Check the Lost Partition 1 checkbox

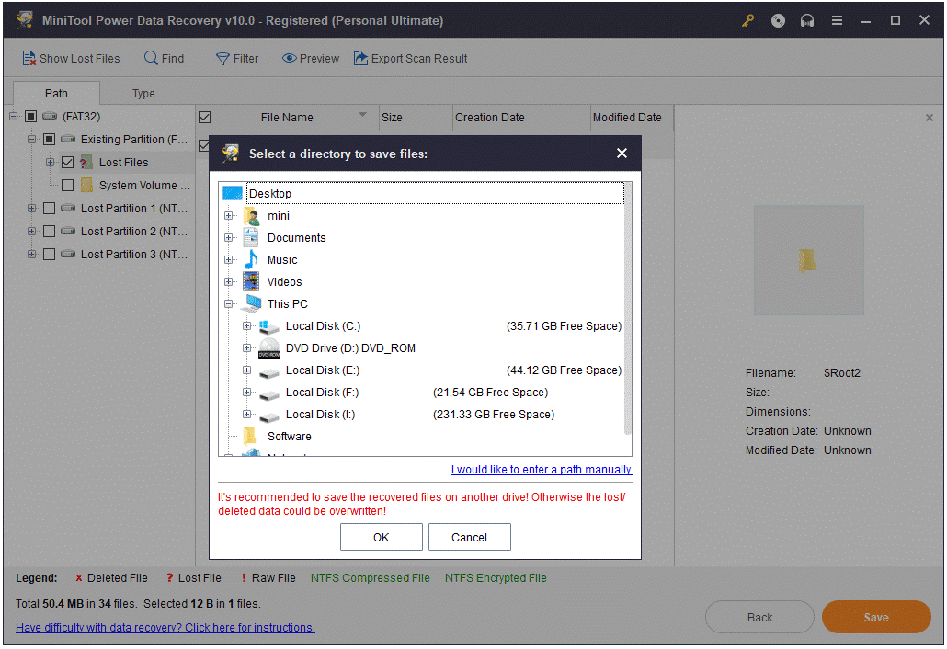click(x=49, y=208)
